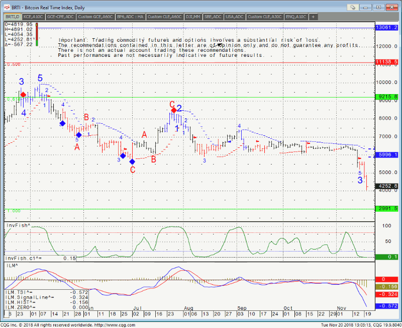Click the blue diamond marker above wave A

point(79,135)
